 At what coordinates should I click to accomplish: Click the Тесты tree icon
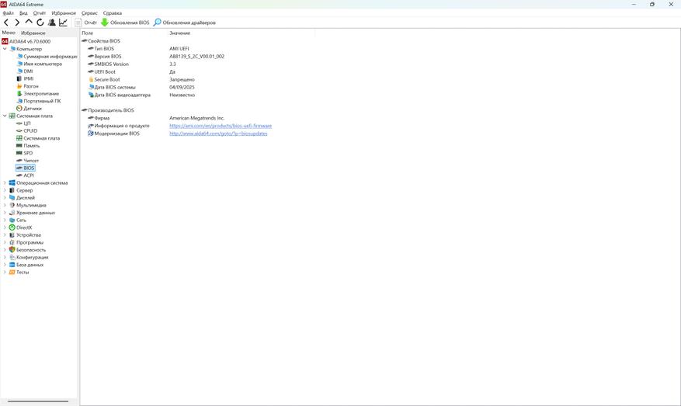(12, 272)
